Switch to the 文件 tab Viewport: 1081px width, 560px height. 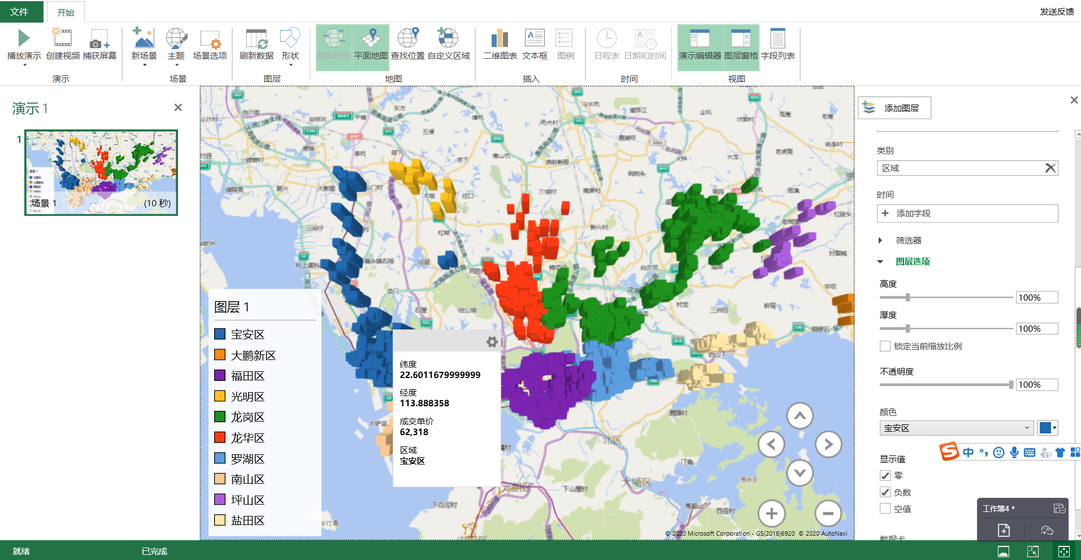pos(21,11)
